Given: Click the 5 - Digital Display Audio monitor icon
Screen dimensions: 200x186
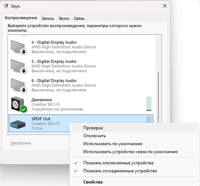Looking at the screenshot, I should click(18, 66).
